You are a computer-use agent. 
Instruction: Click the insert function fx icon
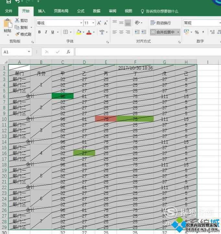68,52
